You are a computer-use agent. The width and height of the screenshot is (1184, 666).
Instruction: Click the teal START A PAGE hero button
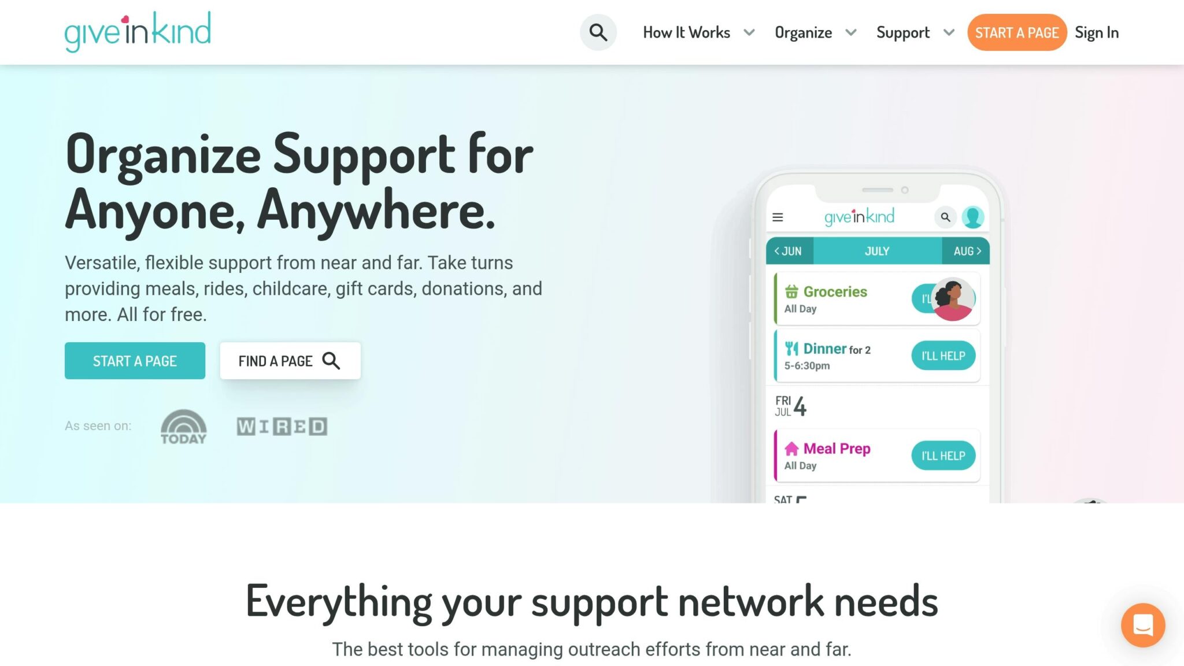click(135, 361)
